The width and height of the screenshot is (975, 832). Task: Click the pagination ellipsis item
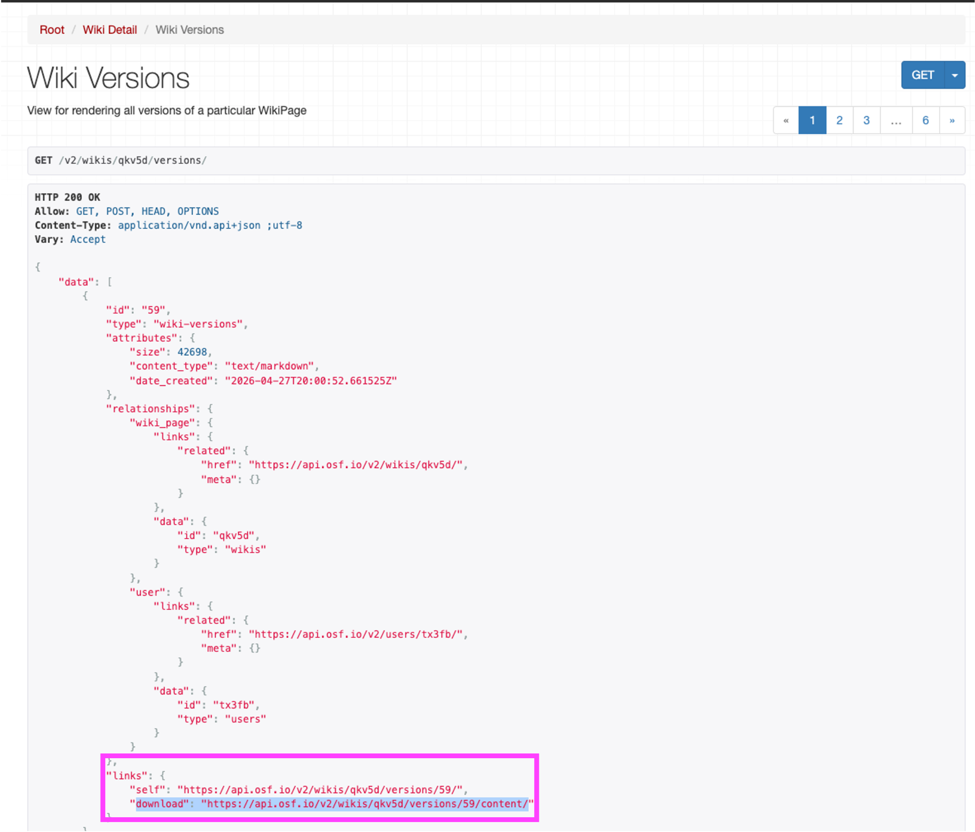[896, 120]
